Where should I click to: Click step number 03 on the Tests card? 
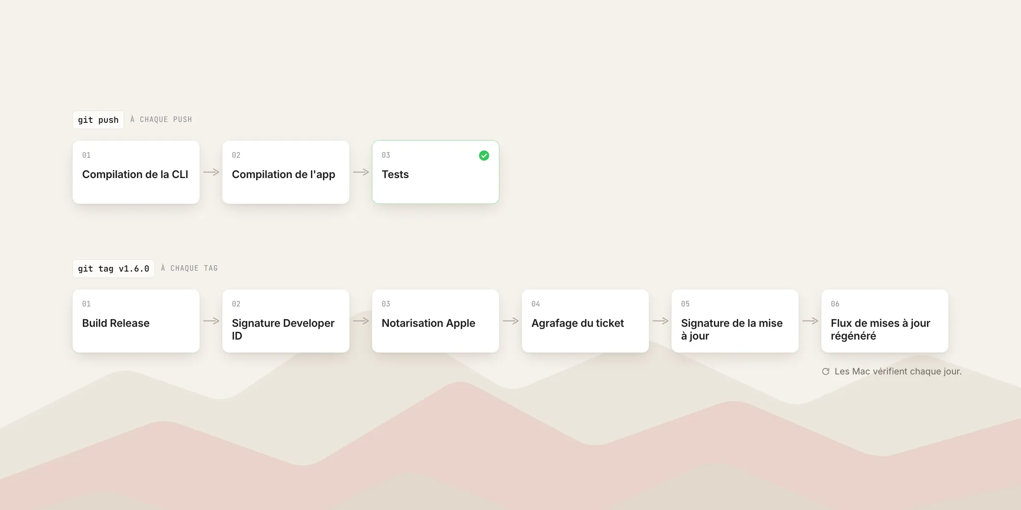click(x=386, y=155)
